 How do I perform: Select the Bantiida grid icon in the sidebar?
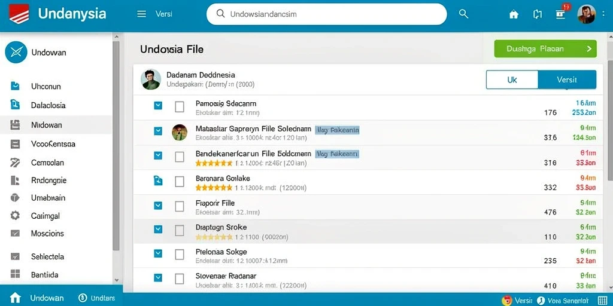[15, 274]
